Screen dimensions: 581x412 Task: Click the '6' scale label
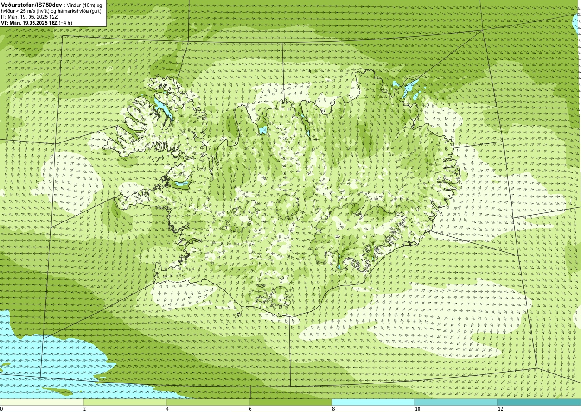tap(251, 409)
